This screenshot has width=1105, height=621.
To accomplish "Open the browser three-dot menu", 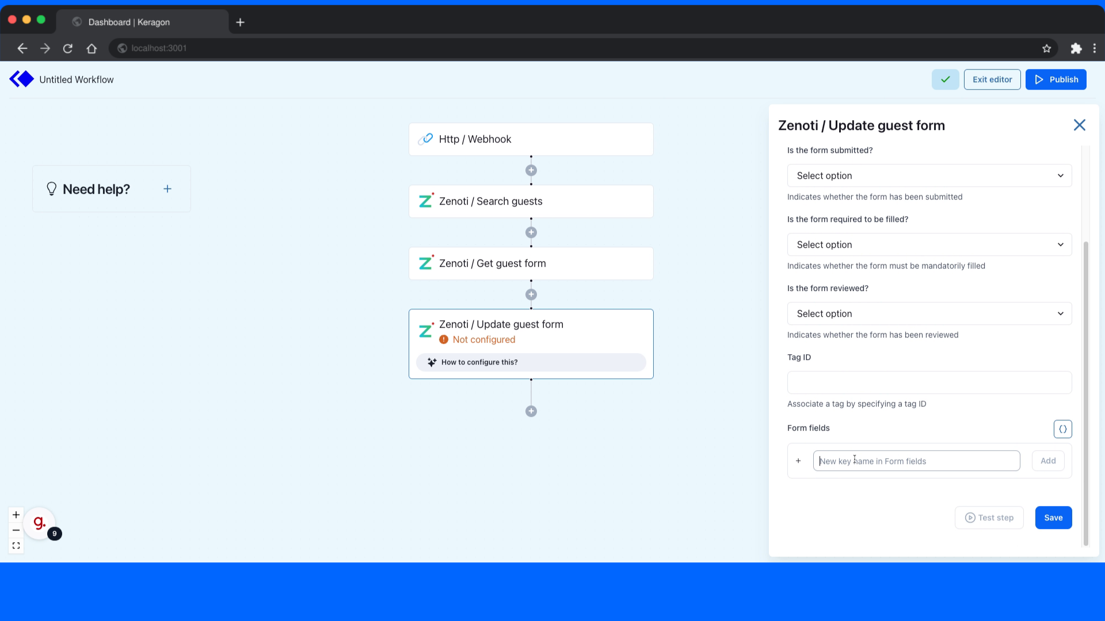I will click(1094, 48).
